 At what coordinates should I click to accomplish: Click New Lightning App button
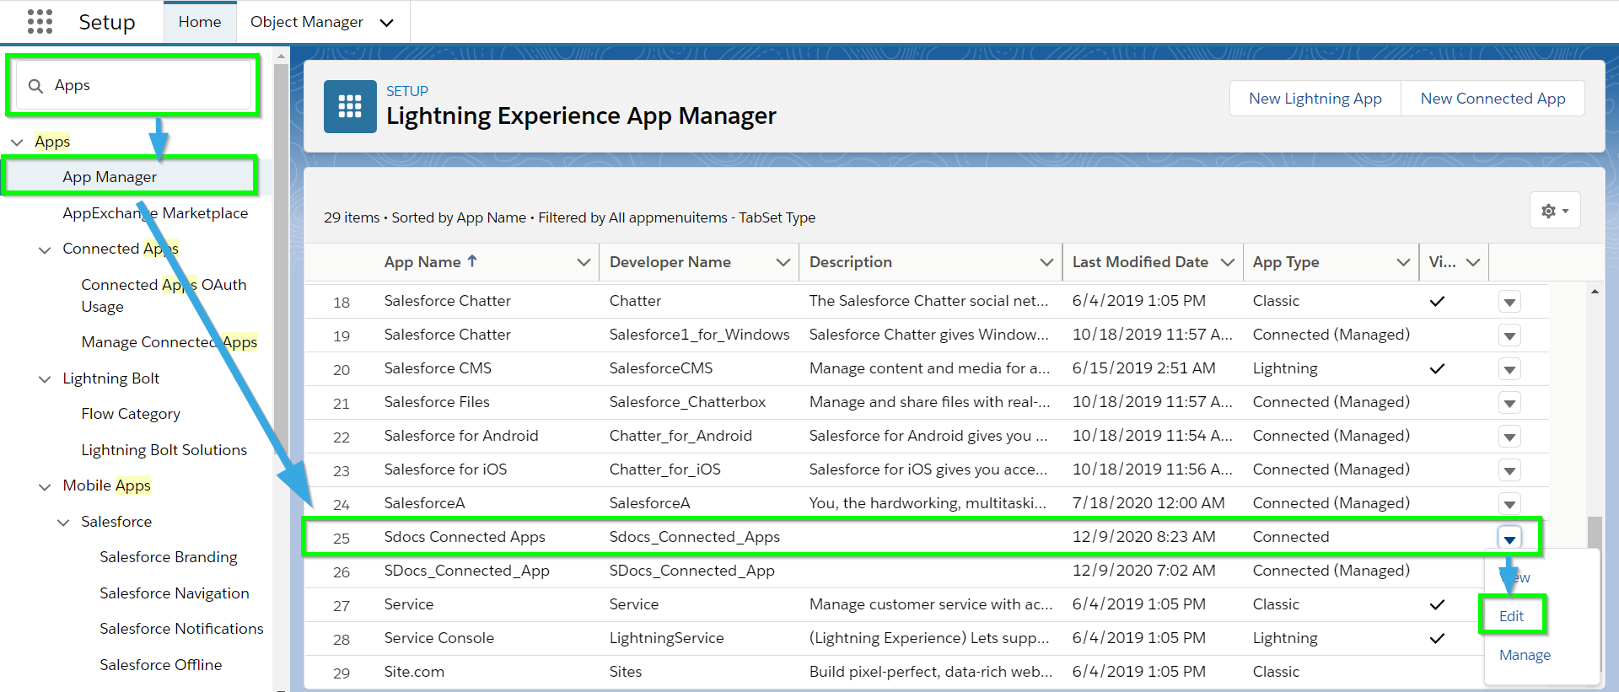tap(1315, 99)
